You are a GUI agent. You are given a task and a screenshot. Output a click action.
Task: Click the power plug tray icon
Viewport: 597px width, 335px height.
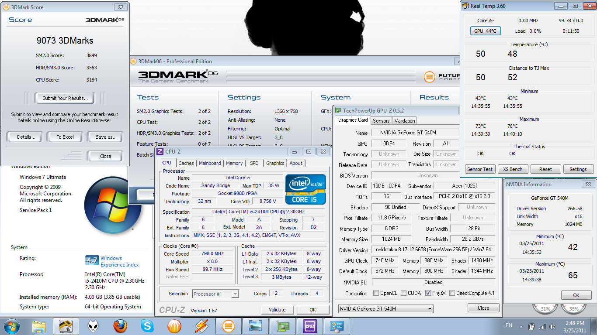(532, 326)
